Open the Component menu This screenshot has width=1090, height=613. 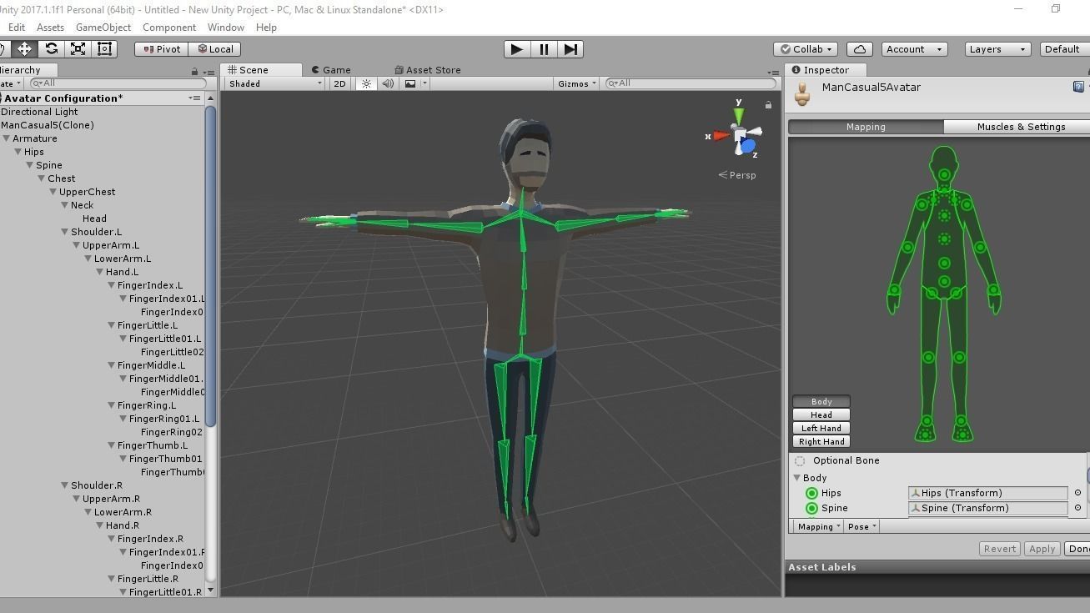tap(169, 28)
